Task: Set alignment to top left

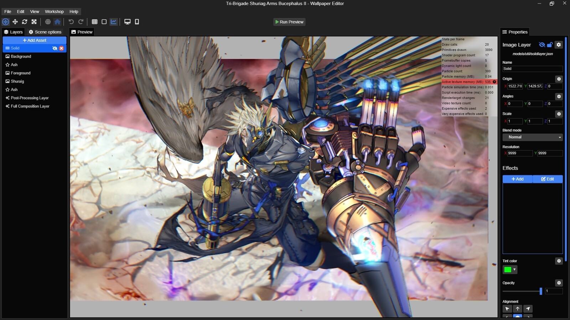Action: pos(507,309)
